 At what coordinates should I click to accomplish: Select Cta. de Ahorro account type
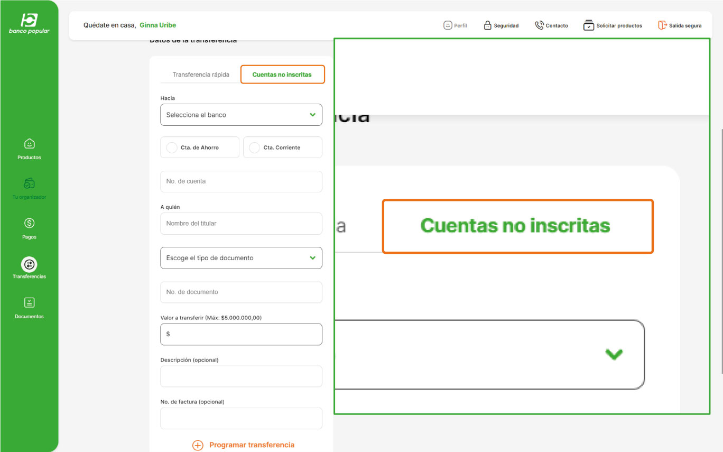click(x=199, y=147)
